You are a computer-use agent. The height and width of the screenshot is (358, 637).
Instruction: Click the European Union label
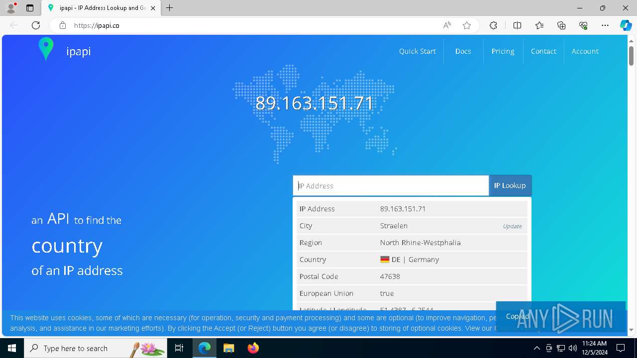pyautogui.click(x=326, y=293)
